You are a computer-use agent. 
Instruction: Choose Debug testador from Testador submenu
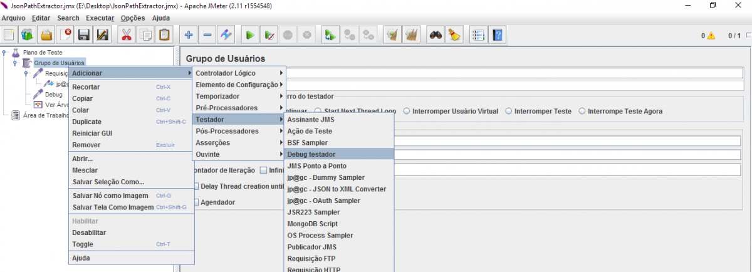[339, 154]
